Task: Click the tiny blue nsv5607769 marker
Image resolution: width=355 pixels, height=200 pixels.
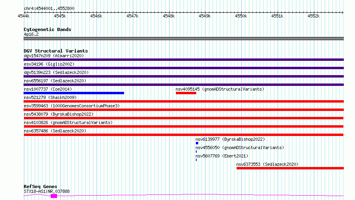Action: [x=196, y=160]
